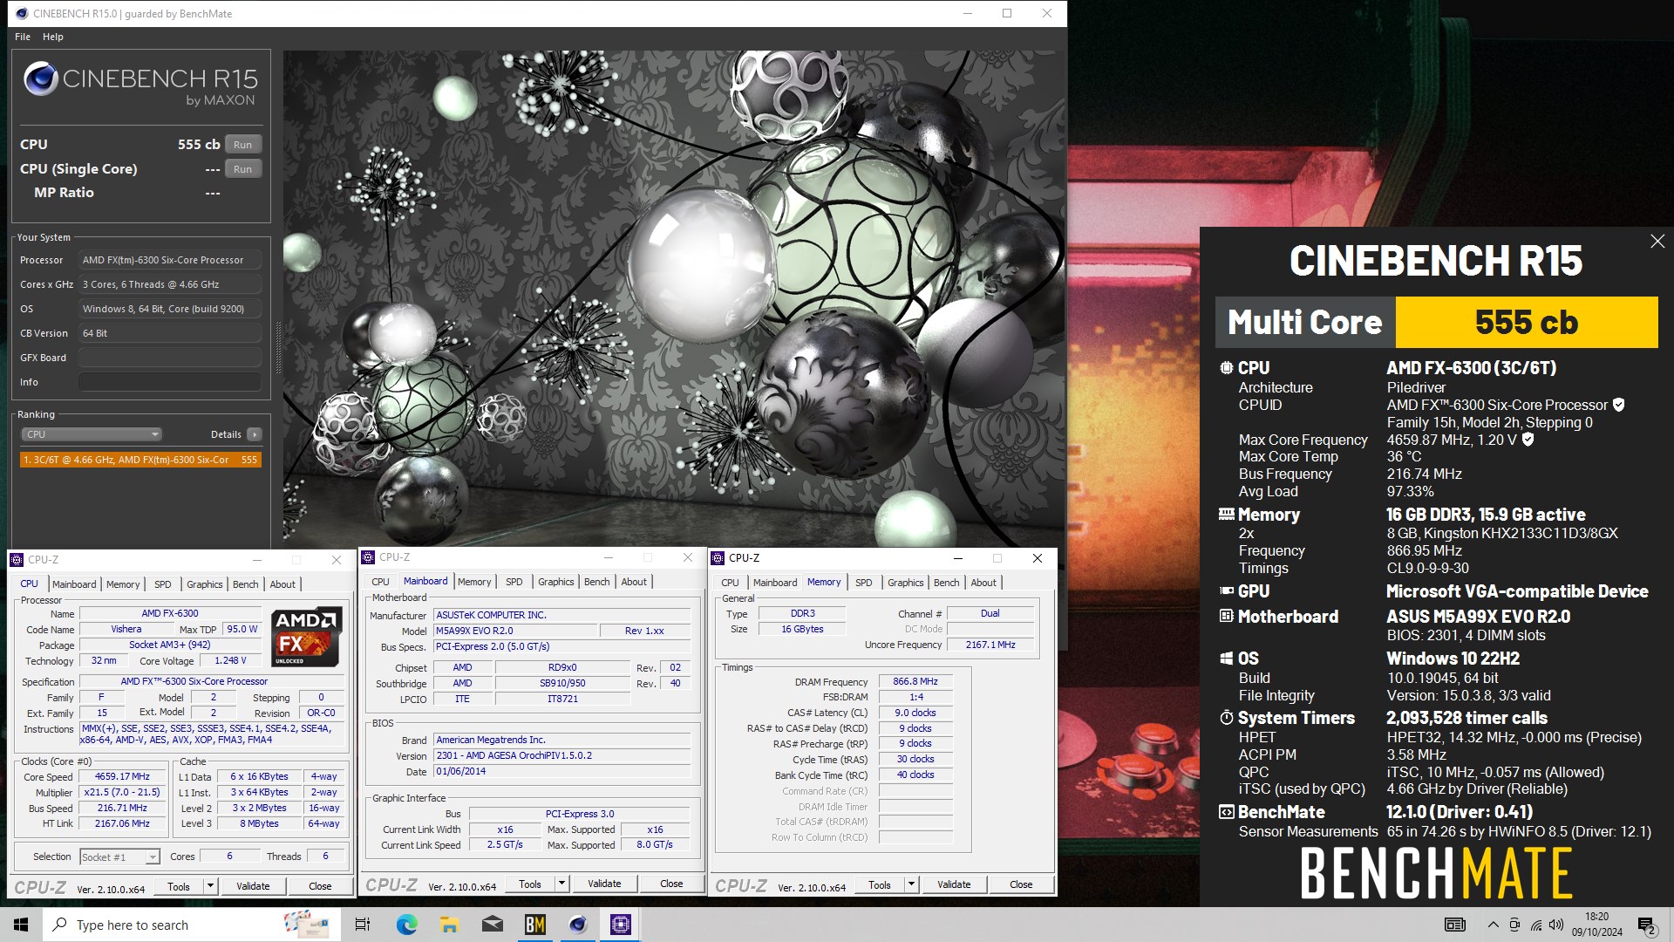Switch to CPU-Z via taskbar icon
Screen dimensions: 1674x942
[x=620, y=925]
